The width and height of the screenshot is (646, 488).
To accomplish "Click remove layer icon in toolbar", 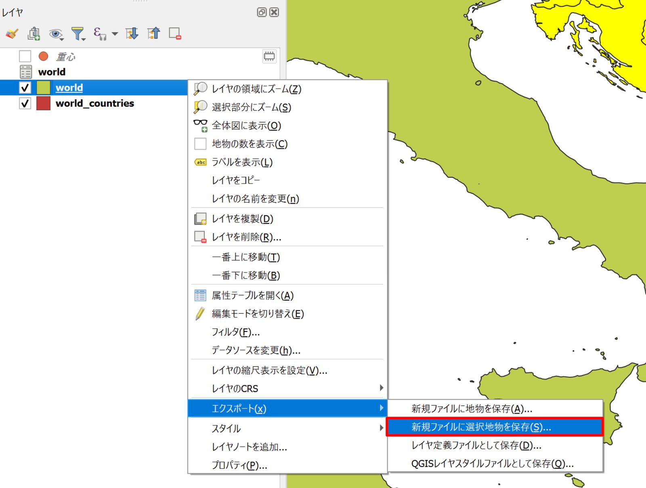I will click(175, 33).
